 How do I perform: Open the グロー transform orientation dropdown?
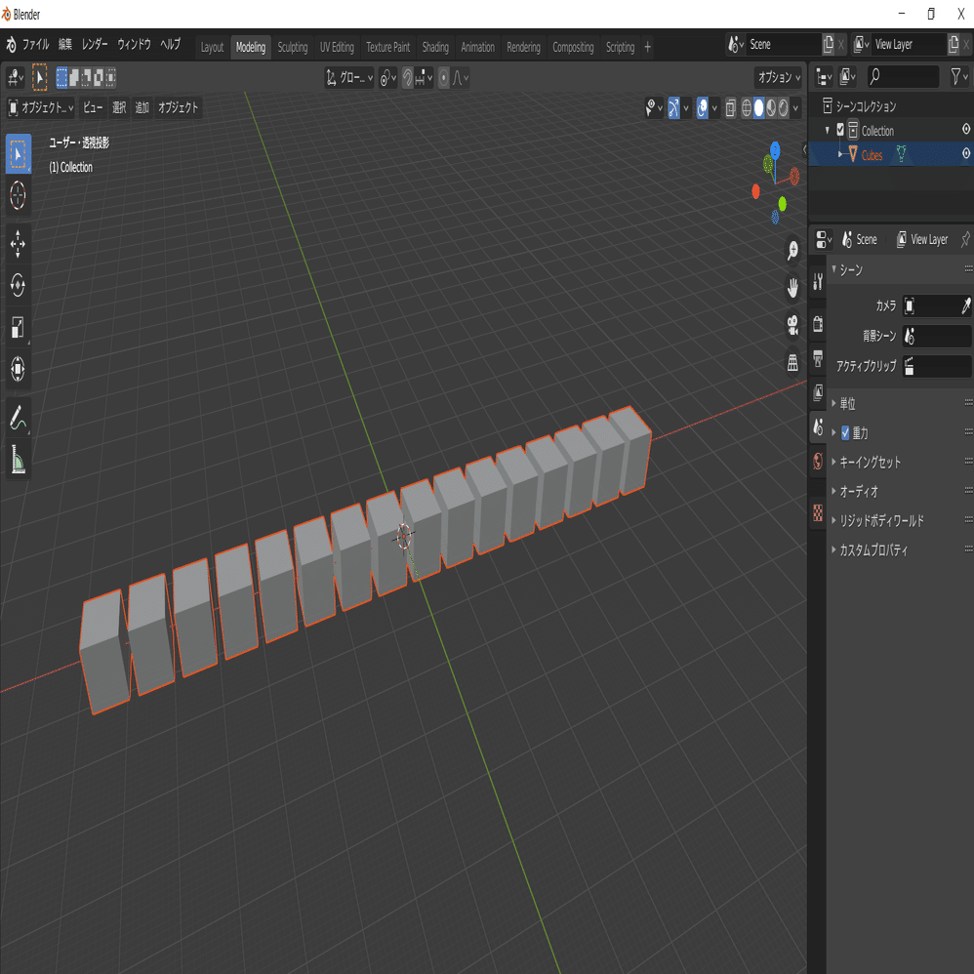tap(349, 78)
